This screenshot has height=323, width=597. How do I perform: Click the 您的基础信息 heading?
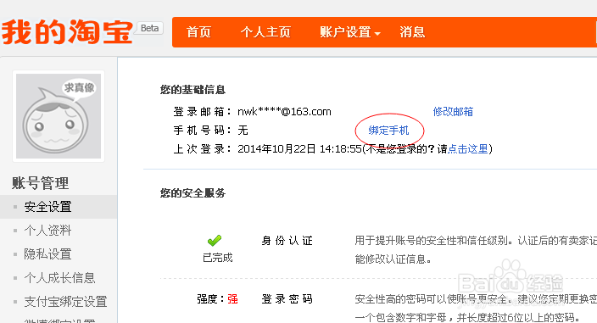click(192, 90)
